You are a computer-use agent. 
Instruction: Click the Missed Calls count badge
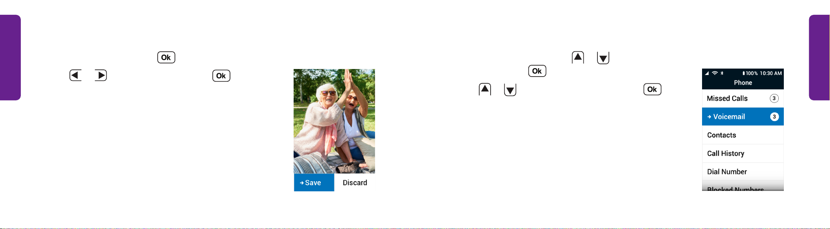pos(774,98)
